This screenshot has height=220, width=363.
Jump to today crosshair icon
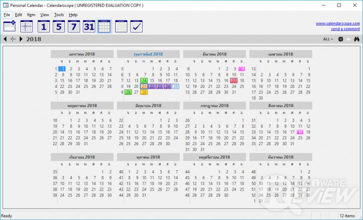click(x=13, y=39)
